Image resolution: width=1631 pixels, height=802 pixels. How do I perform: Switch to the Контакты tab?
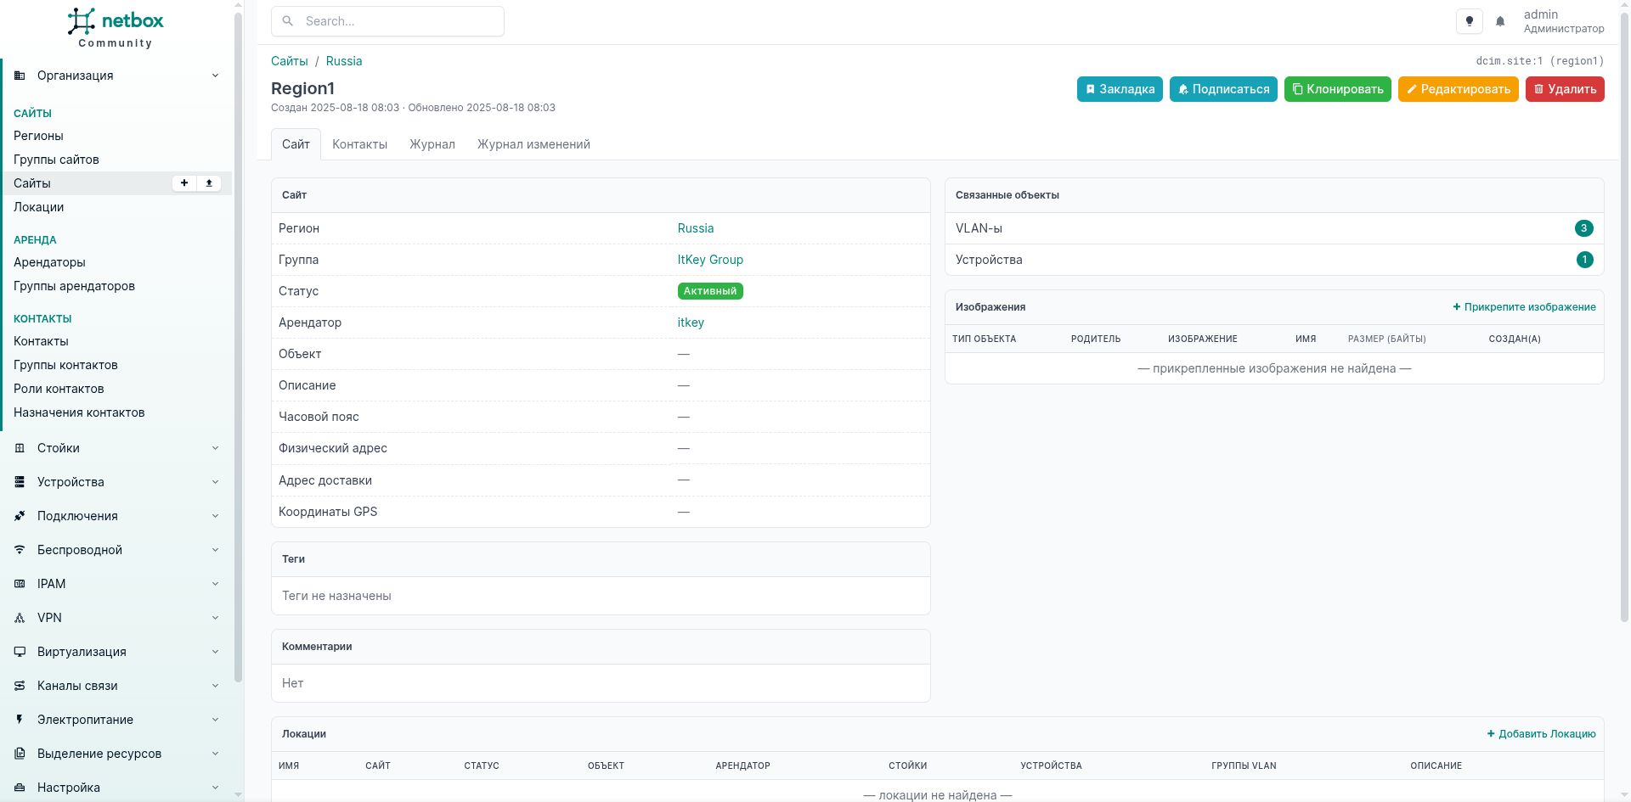359,144
